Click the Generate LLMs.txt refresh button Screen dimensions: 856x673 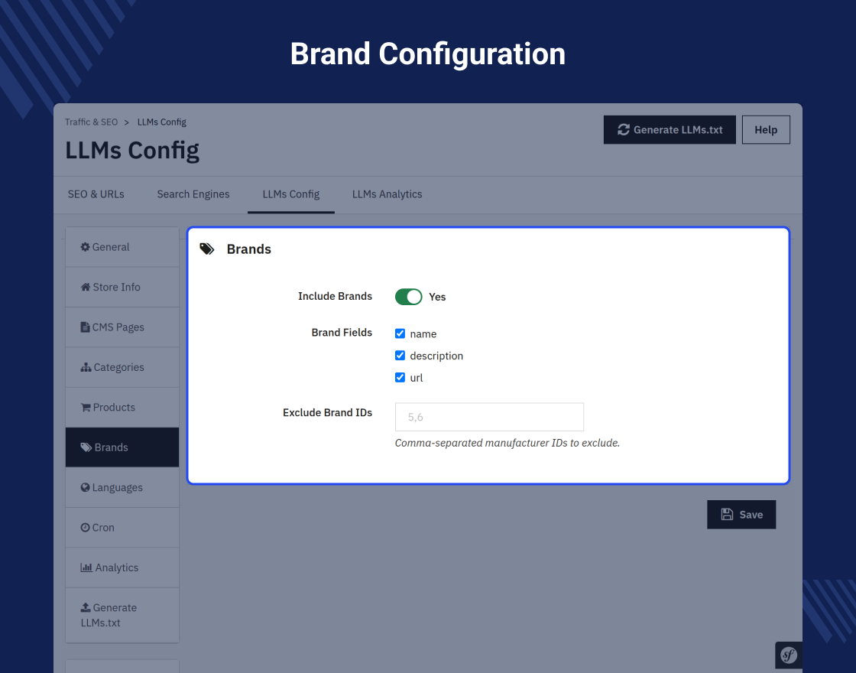670,130
